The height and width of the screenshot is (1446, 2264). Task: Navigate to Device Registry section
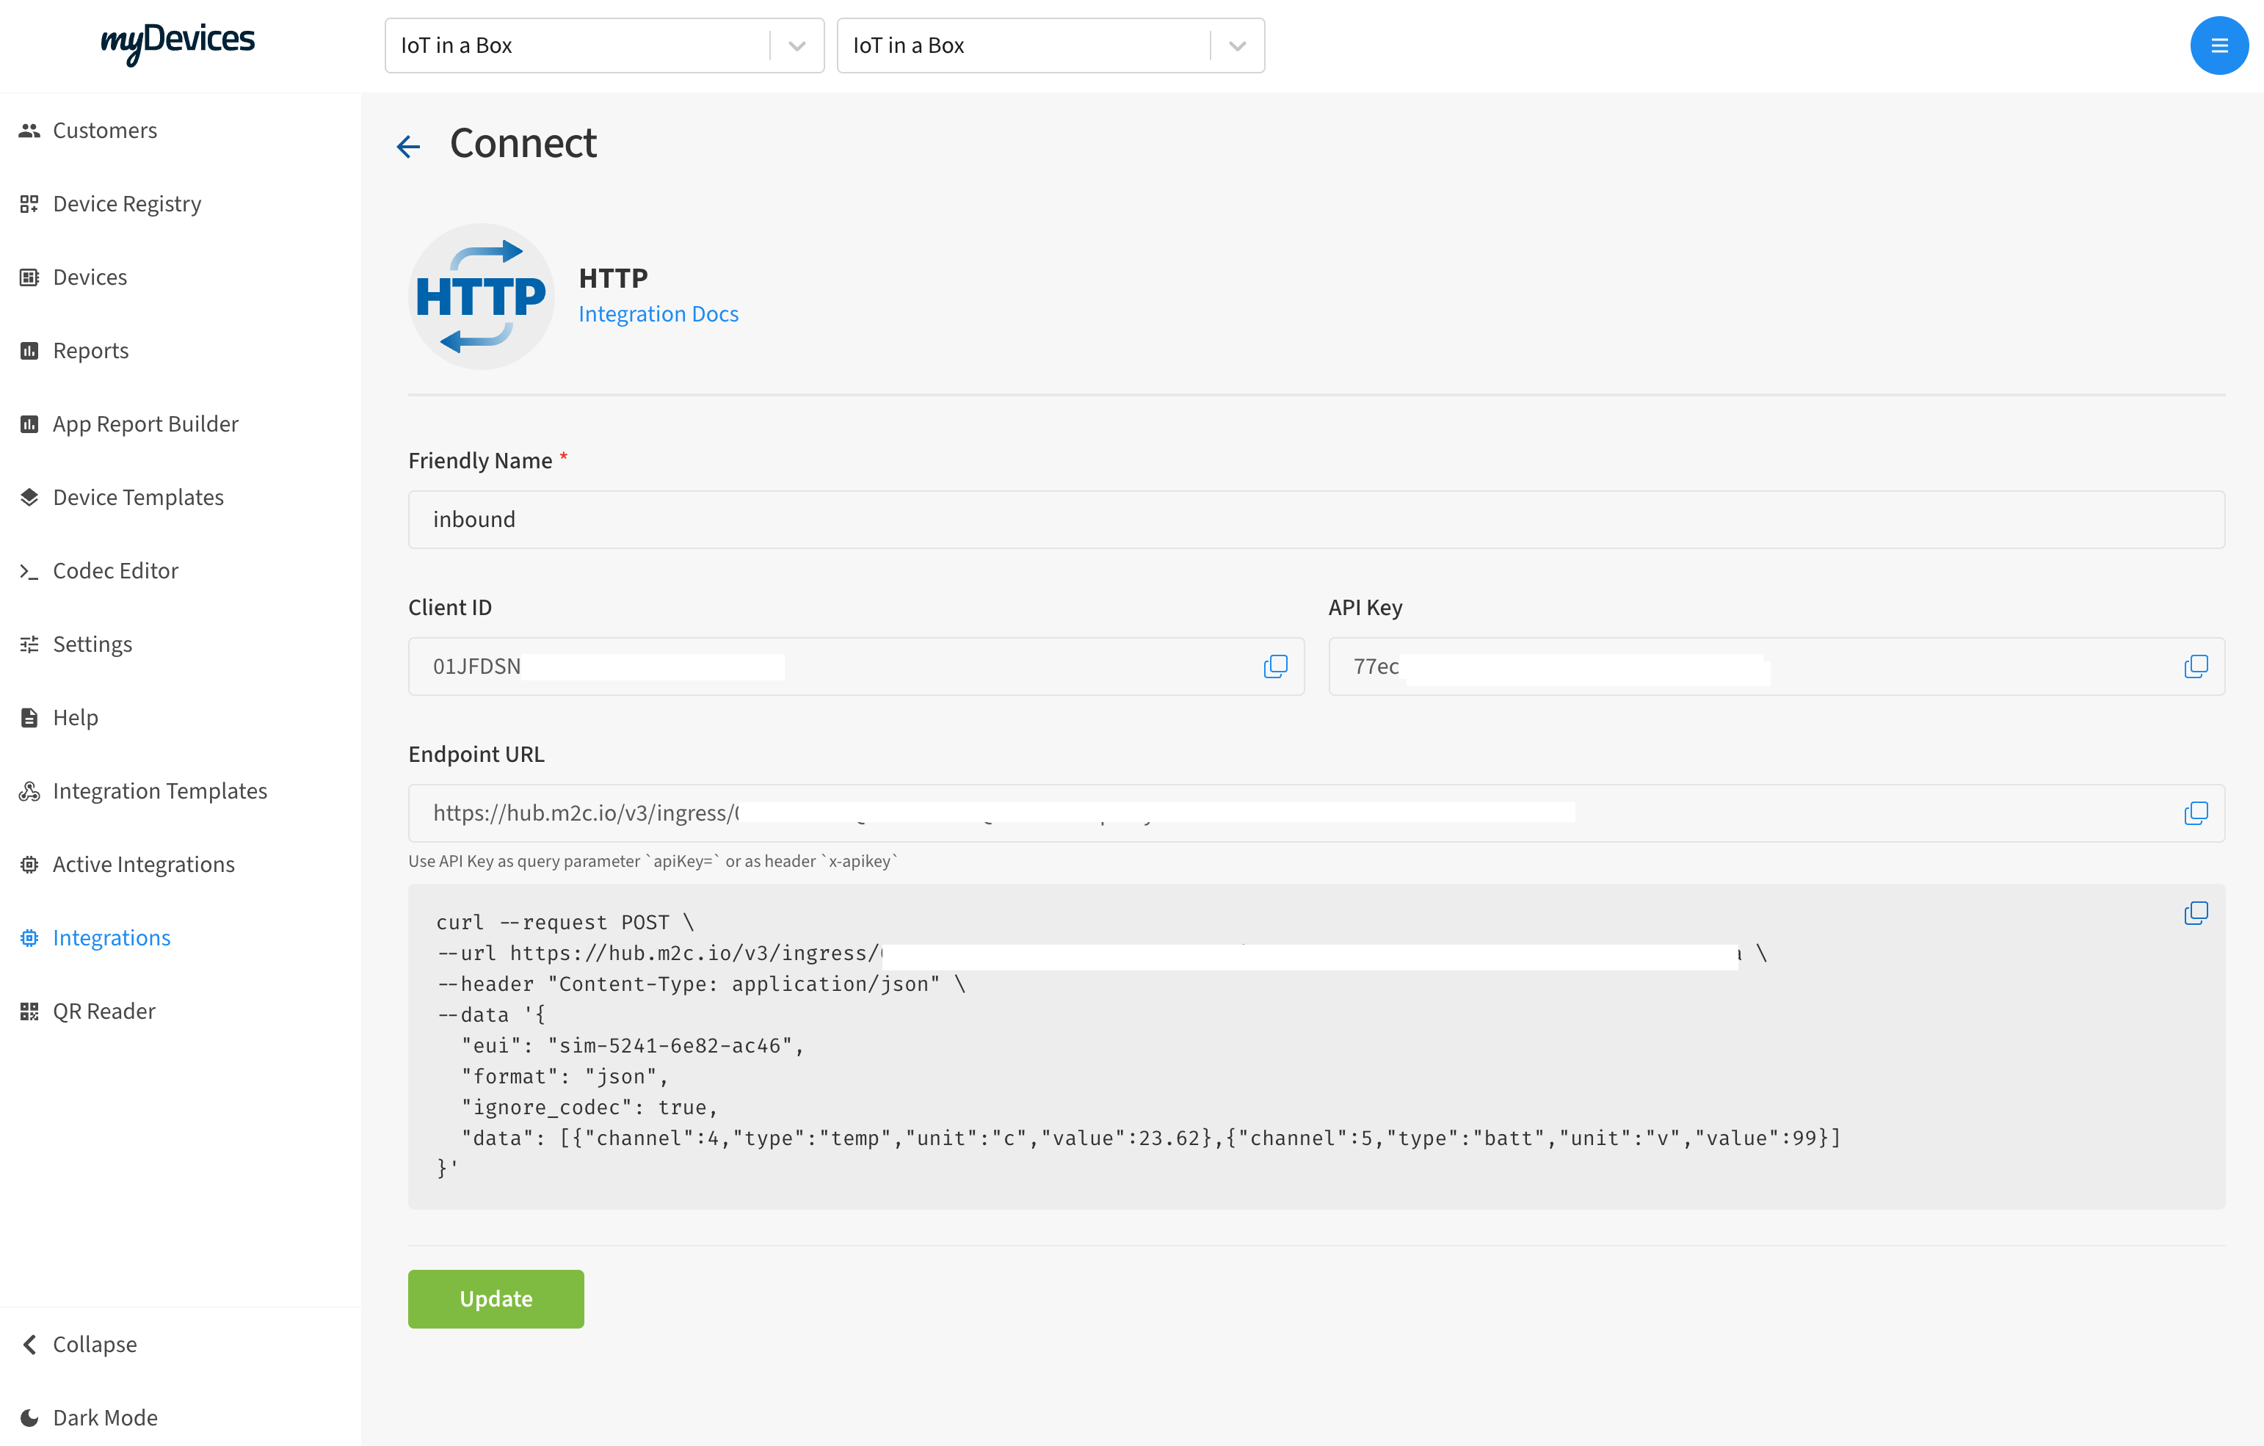pyautogui.click(x=127, y=203)
